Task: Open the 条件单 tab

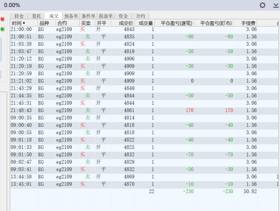Action: click(x=88, y=16)
